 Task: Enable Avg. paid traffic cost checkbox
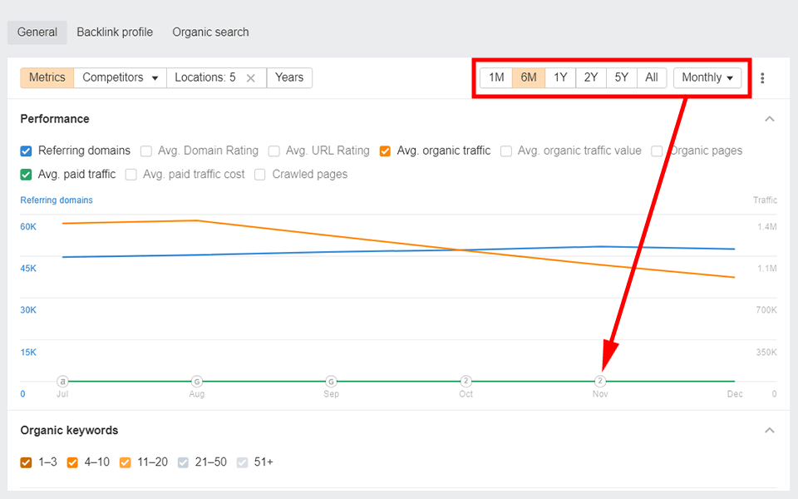coord(131,175)
